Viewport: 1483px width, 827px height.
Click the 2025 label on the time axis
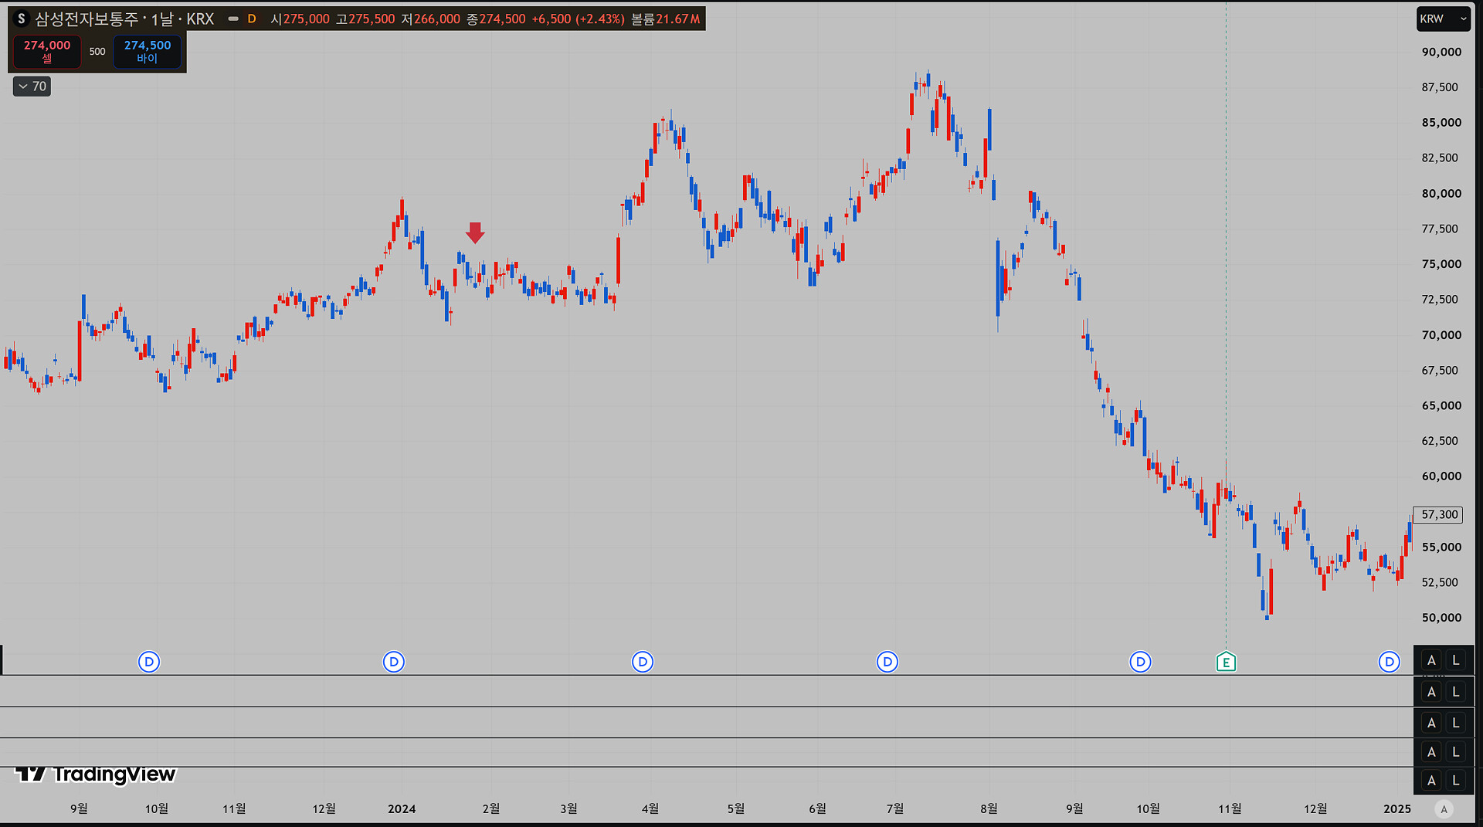coord(1396,808)
